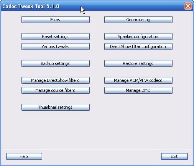Open Manage DMO
Image resolution: width=194 pixels, height=166 pixels.
pos(138,90)
